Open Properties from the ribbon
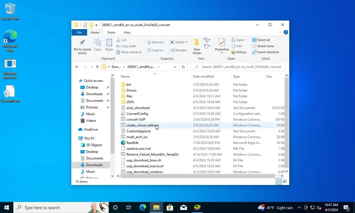Viewport: 355px width, 213px height. (222, 46)
